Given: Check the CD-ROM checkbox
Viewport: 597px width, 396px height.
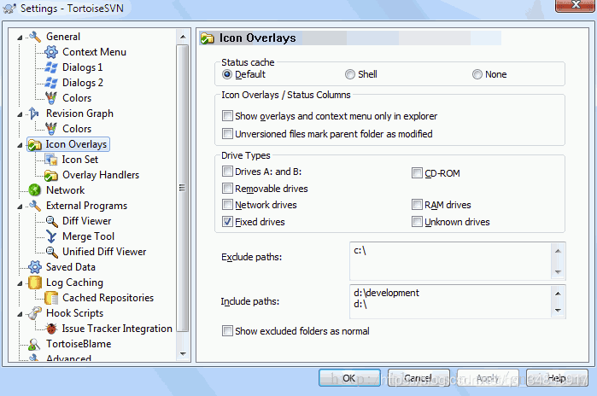Looking at the screenshot, I should (417, 173).
